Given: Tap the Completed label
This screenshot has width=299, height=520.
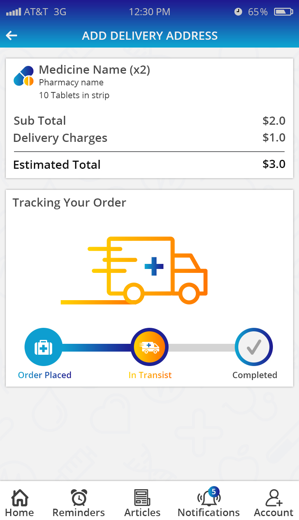Looking at the screenshot, I should [x=255, y=375].
